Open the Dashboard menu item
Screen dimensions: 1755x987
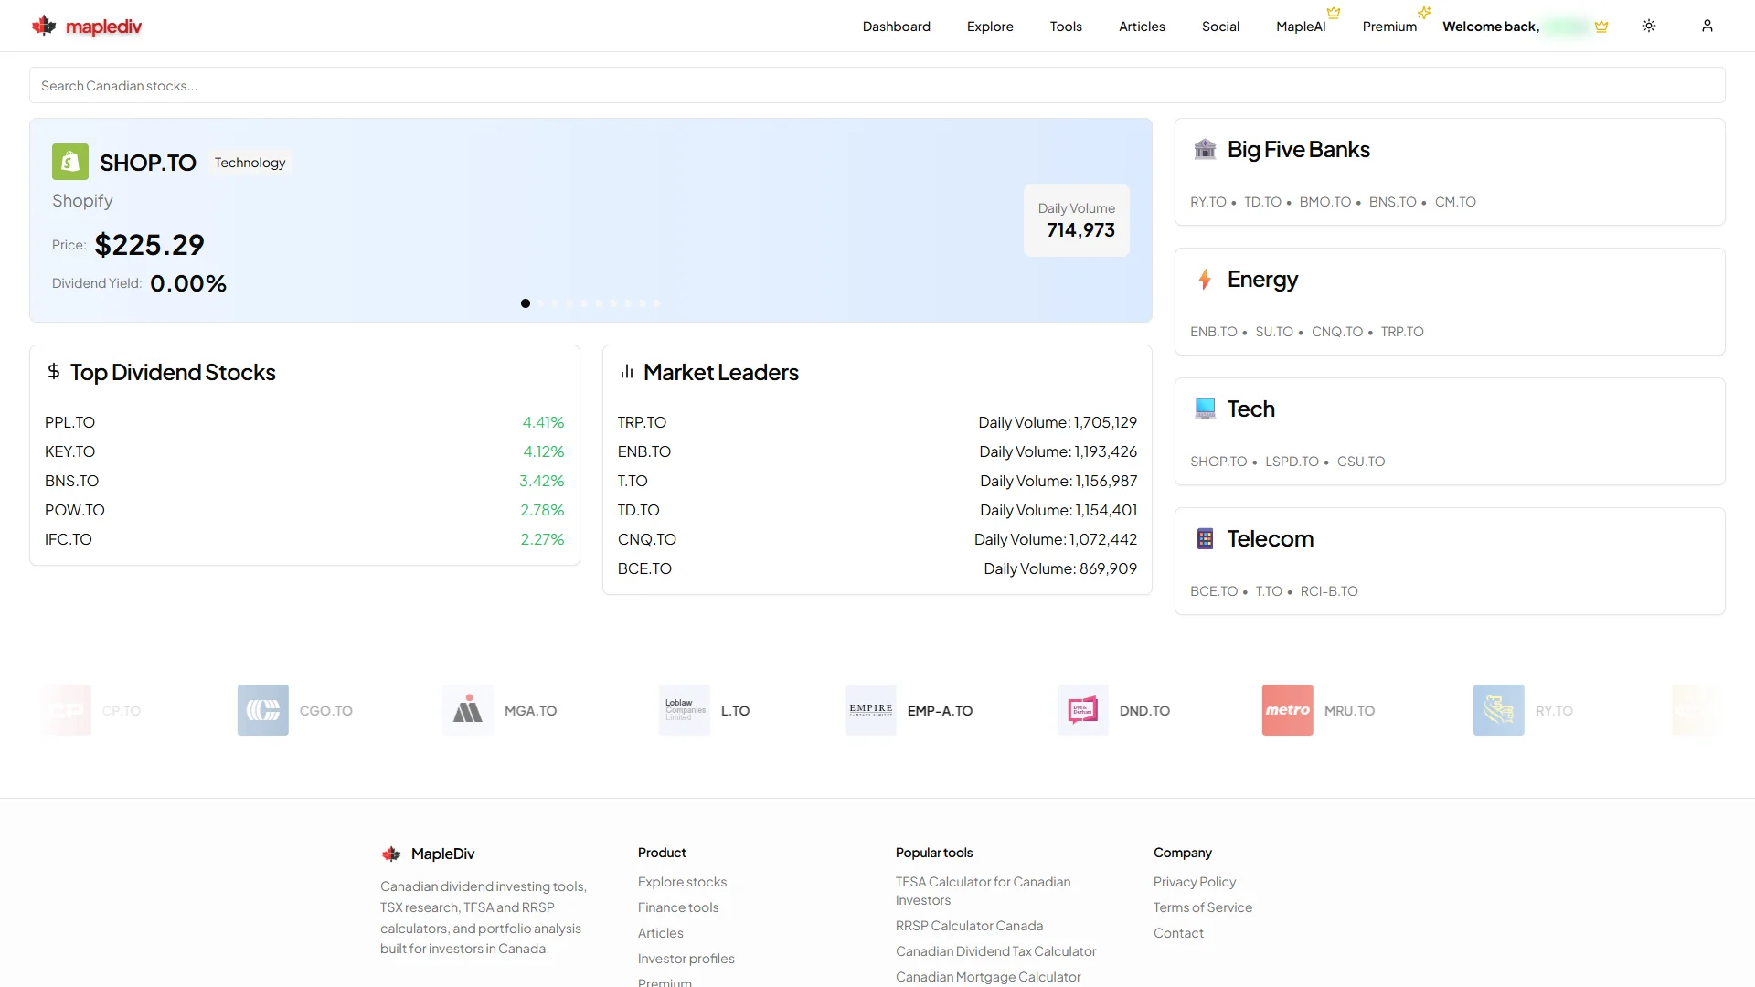pyautogui.click(x=897, y=27)
